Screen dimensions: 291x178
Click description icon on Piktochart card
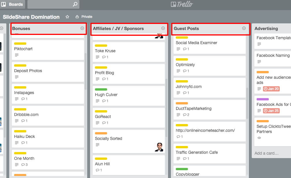pos(17,55)
